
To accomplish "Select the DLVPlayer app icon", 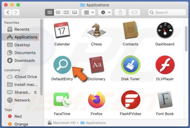I will (165, 65).
